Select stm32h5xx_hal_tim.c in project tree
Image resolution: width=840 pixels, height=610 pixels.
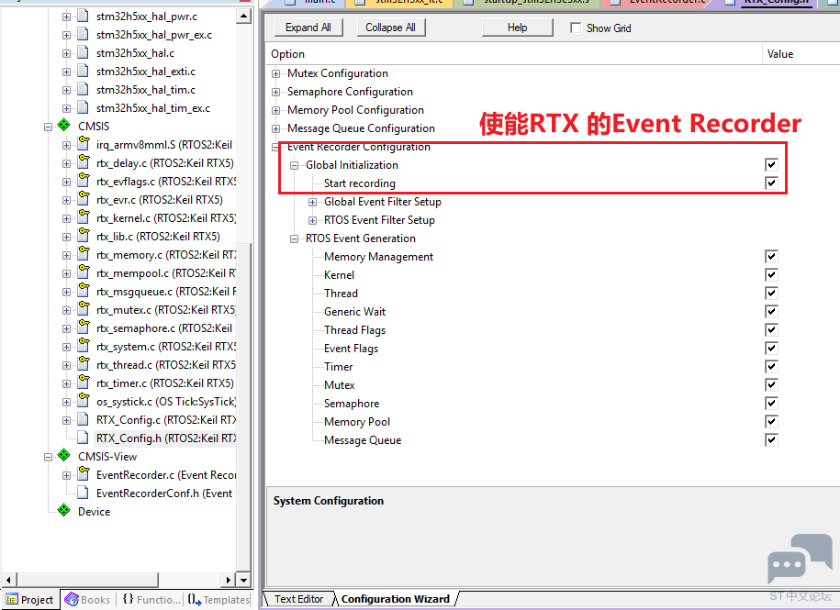tap(146, 89)
